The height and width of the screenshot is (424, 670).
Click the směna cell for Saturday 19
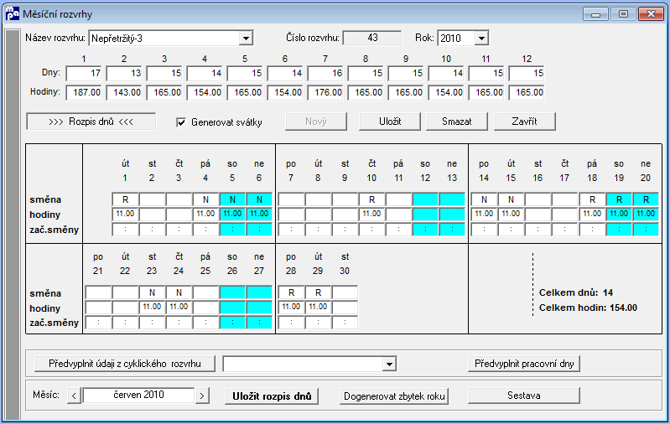tap(619, 199)
